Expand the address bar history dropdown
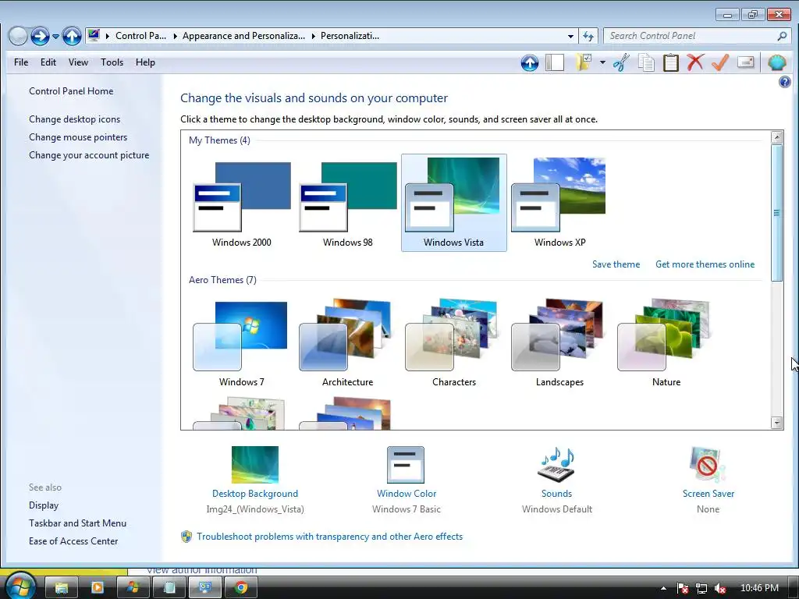 (x=570, y=36)
